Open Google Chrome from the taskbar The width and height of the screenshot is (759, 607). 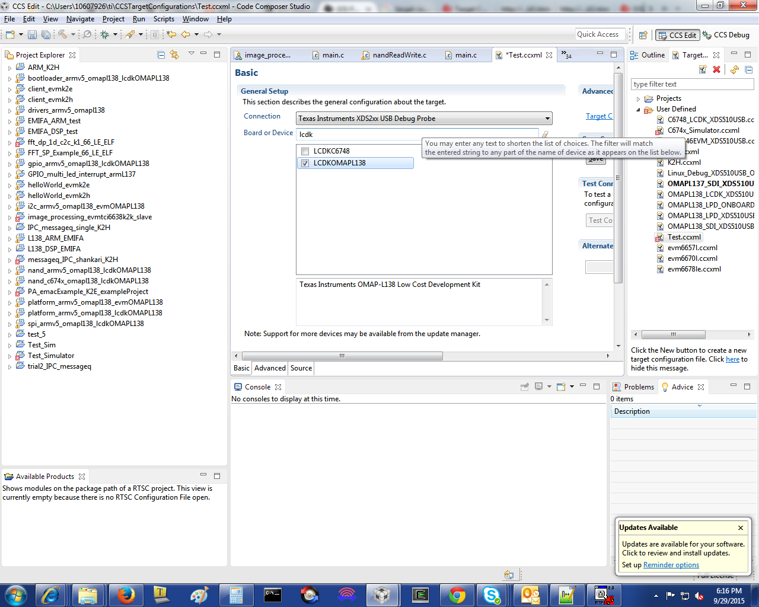click(x=457, y=595)
